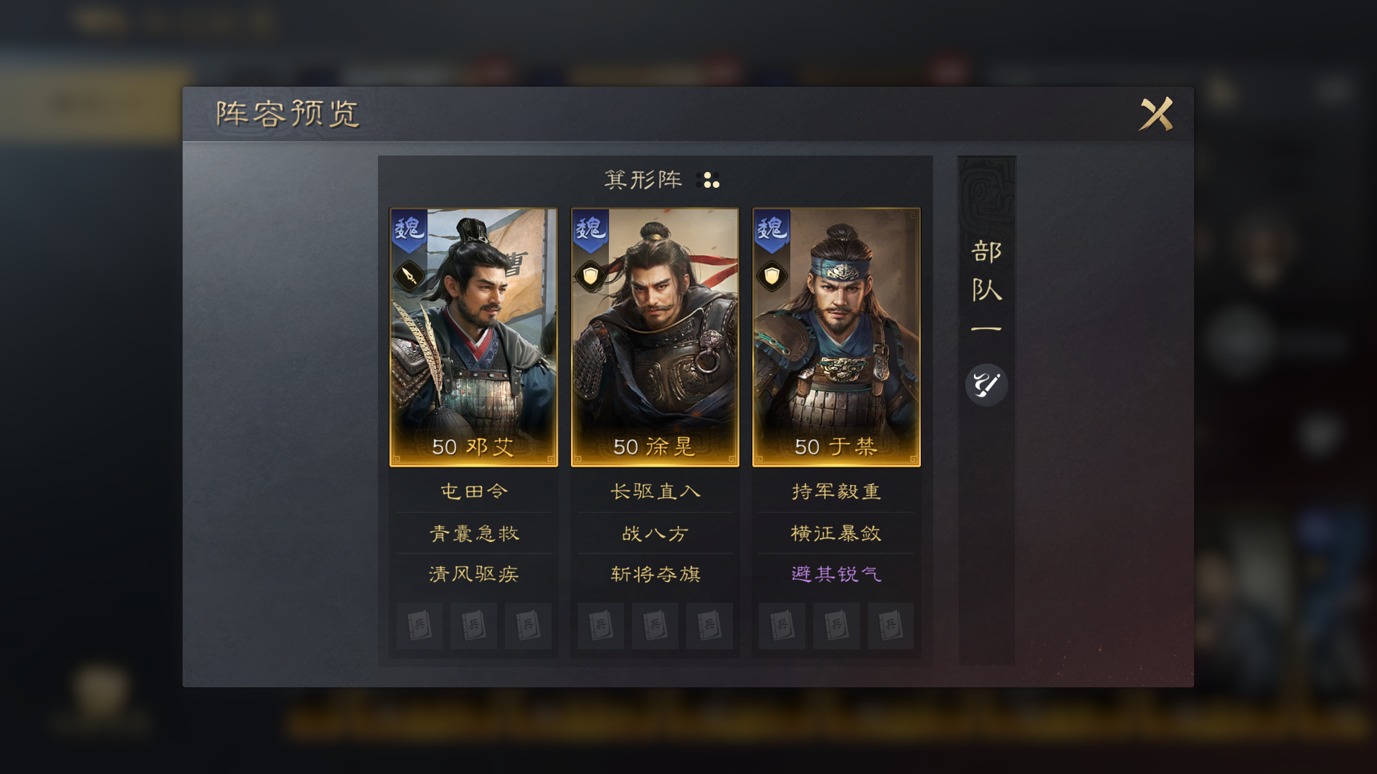Select the 屯田令 skill
This screenshot has height=774, width=1377.
pos(473,492)
